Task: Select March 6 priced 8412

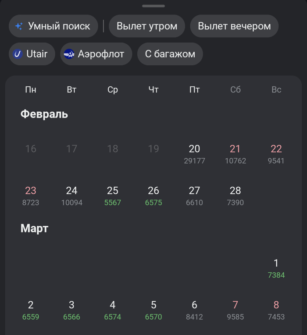Action: pos(194,310)
